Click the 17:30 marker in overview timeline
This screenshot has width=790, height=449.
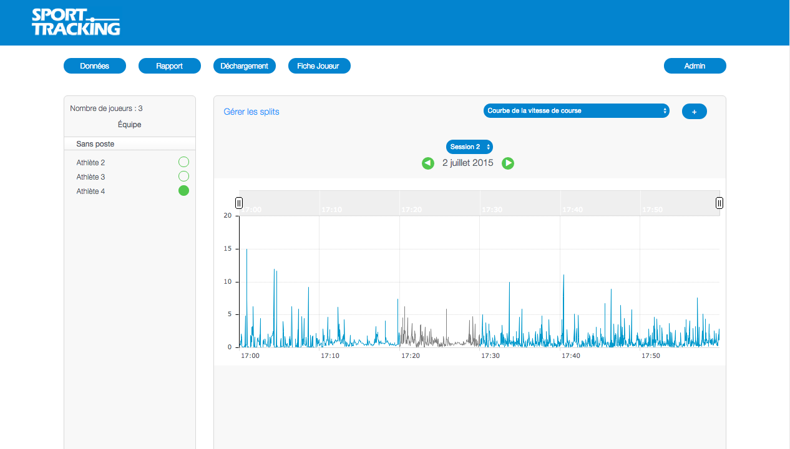492,210
